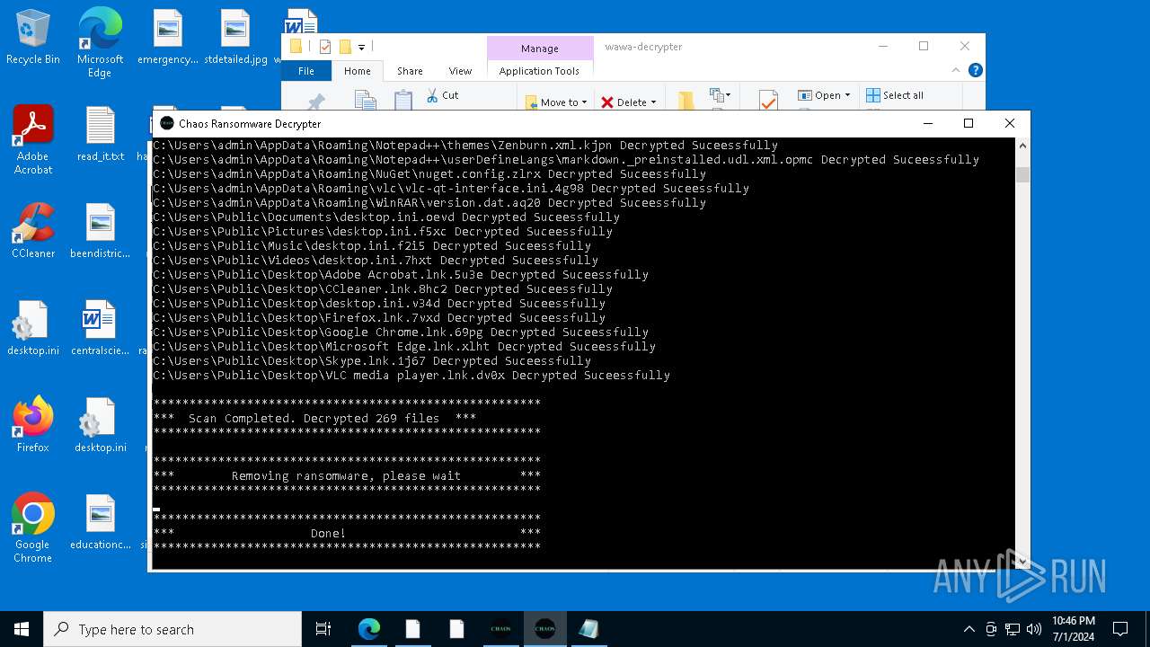Select the beendistric image file icon
This screenshot has height=647, width=1150.
[x=101, y=231]
